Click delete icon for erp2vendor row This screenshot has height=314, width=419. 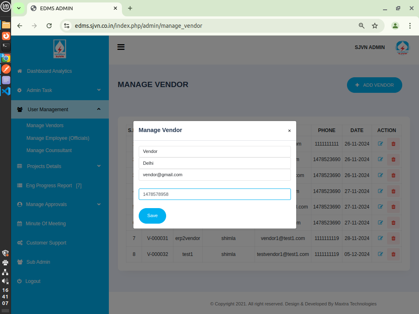coord(393,238)
